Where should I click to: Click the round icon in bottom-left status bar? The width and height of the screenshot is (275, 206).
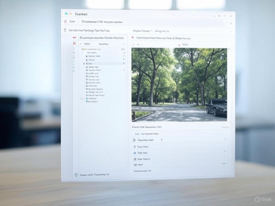(x=76, y=175)
